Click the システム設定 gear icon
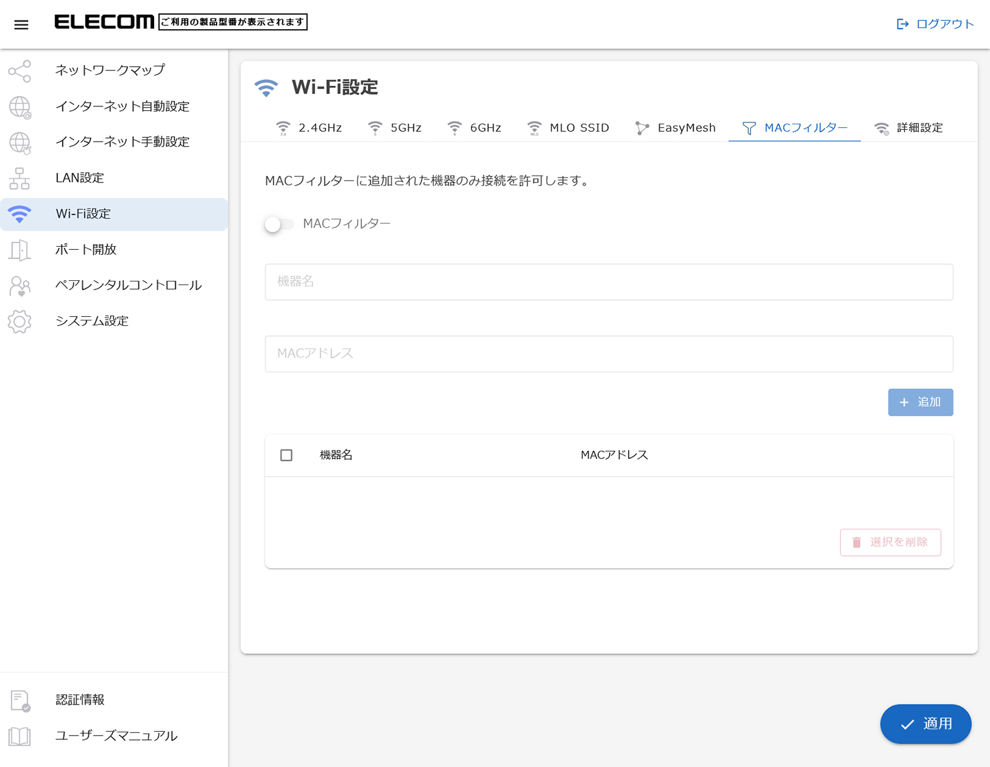Image resolution: width=990 pixels, height=767 pixels. (x=20, y=322)
